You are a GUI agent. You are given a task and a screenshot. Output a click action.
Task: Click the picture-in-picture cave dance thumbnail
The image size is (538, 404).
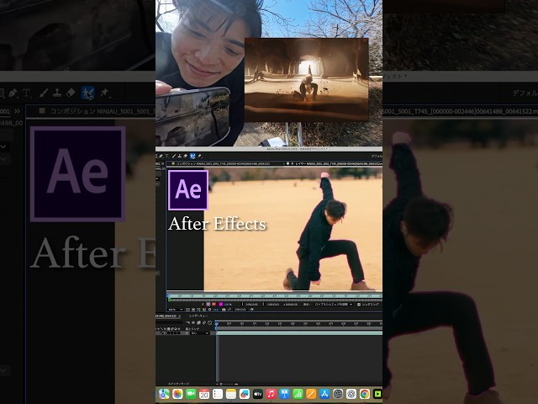coord(306,80)
